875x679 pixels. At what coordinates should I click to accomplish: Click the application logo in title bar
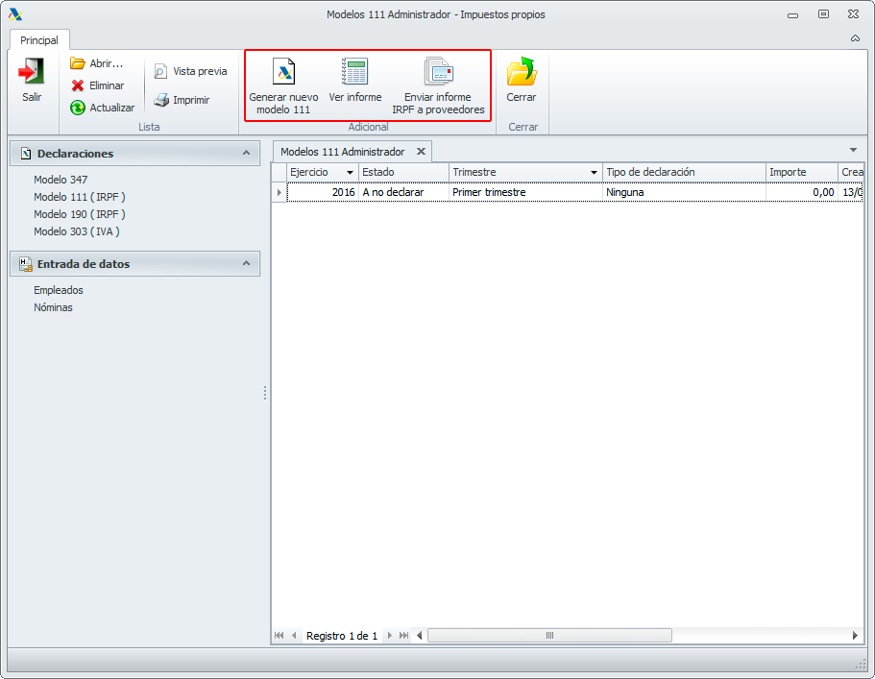[x=15, y=14]
